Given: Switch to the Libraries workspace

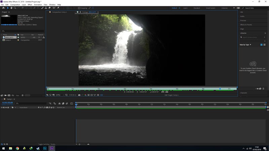Looking at the screenshot, I should click(224, 8).
